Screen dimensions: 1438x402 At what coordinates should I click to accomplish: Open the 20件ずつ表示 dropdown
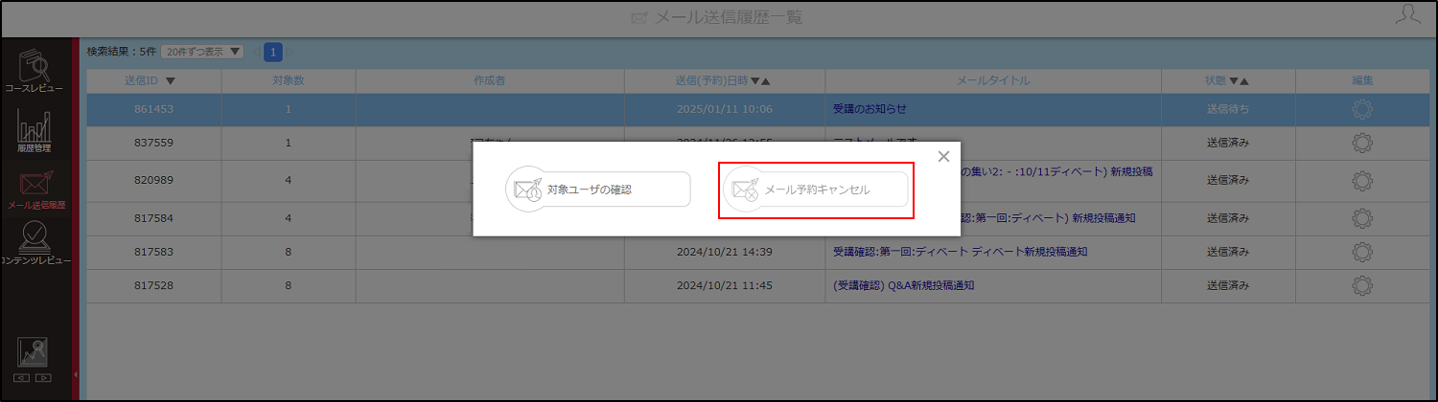point(202,51)
